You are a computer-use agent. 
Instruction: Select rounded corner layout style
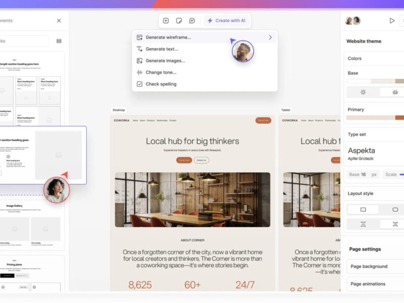(x=395, y=210)
